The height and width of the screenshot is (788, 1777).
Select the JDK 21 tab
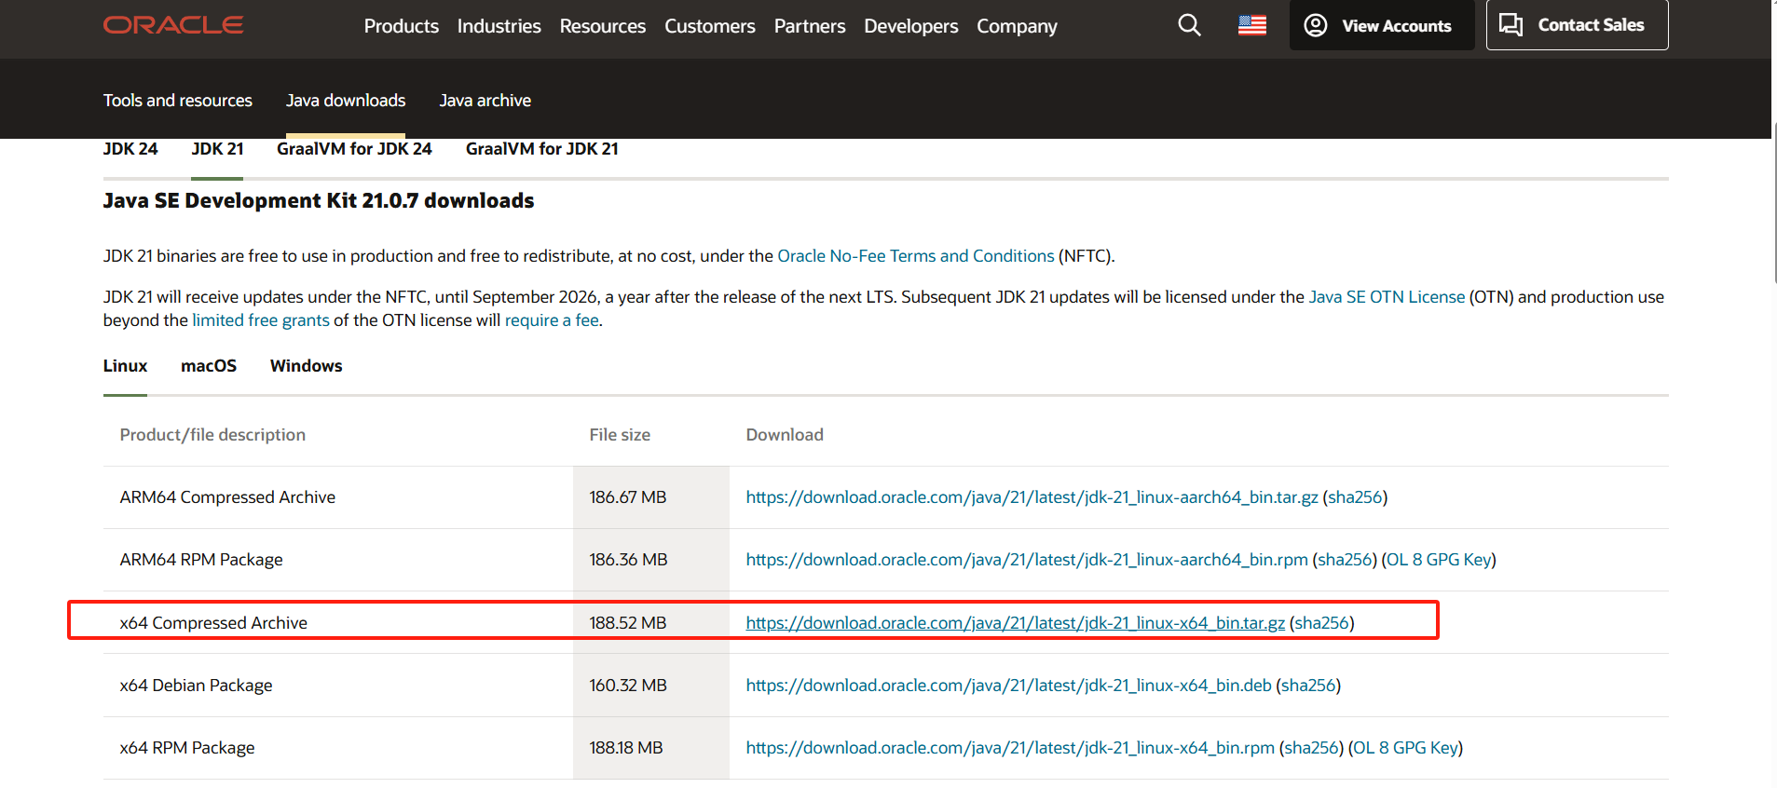click(x=217, y=149)
